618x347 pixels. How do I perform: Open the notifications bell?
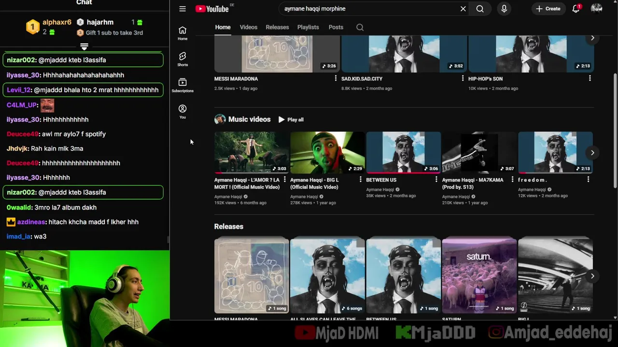pos(576,9)
